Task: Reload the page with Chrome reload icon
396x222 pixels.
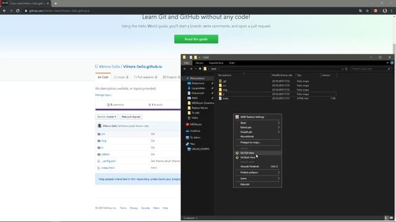Action: (18, 11)
